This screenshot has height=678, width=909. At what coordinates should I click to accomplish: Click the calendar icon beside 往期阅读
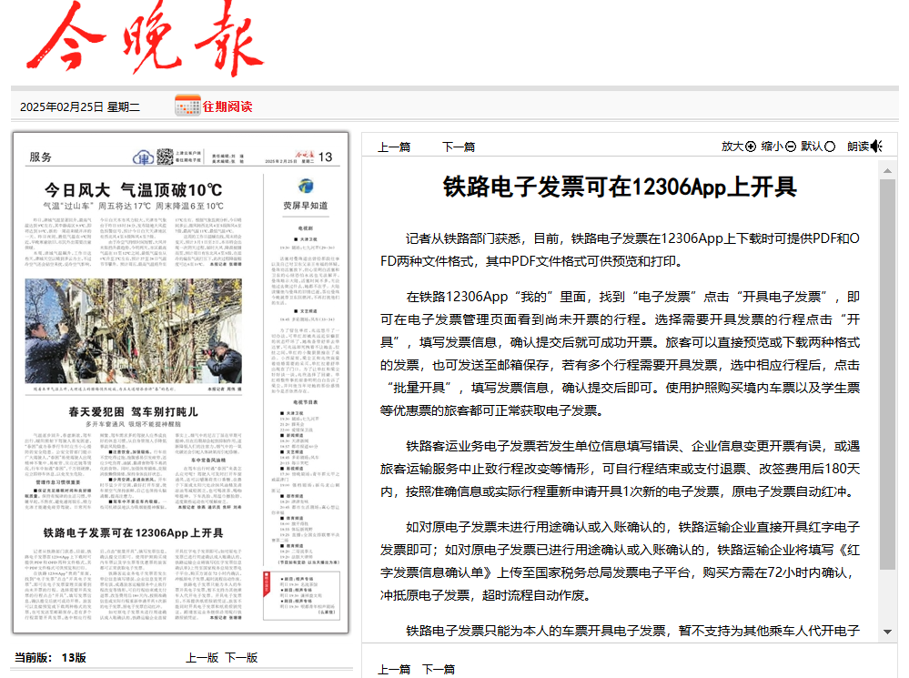point(187,106)
